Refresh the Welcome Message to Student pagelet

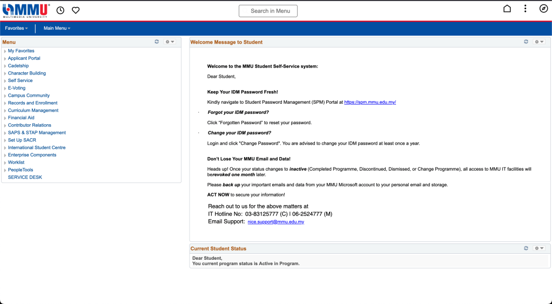tap(526, 42)
